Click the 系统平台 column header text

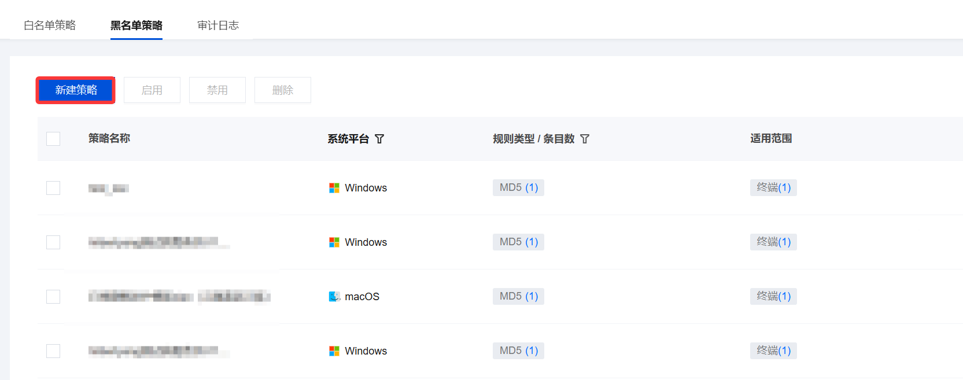click(348, 139)
